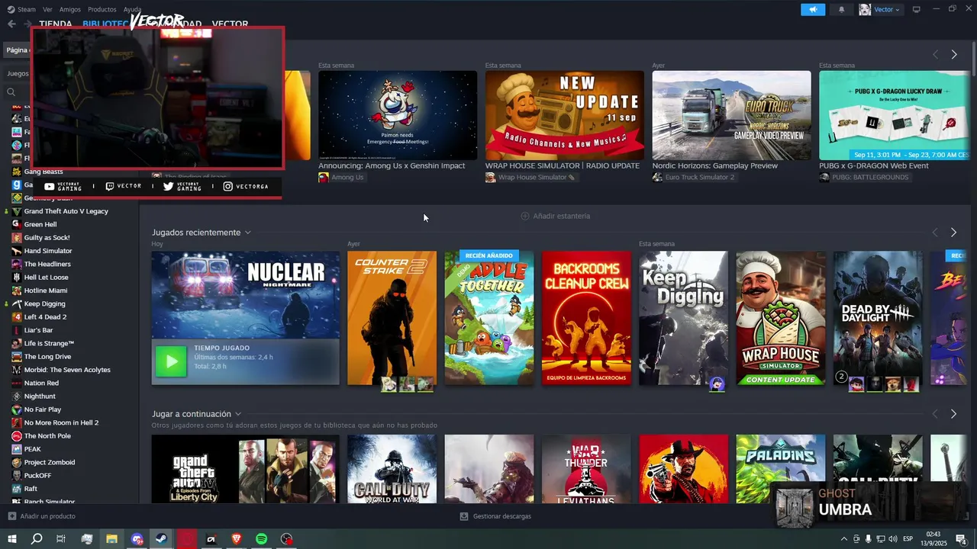Switch to the TIENDA tab
977x549 pixels.
[56, 24]
